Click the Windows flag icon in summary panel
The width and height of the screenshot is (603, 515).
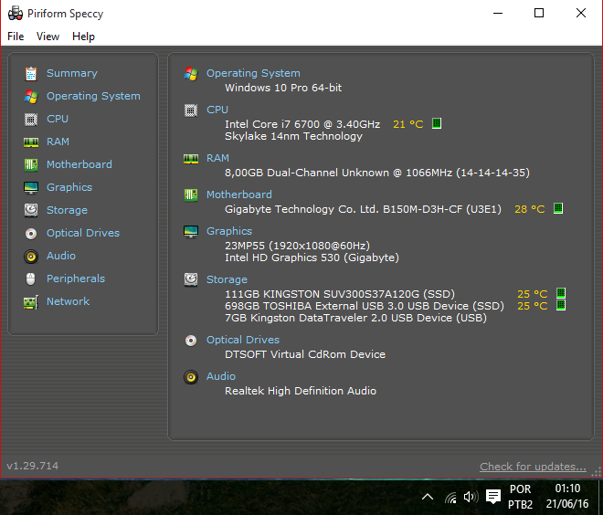click(x=191, y=74)
